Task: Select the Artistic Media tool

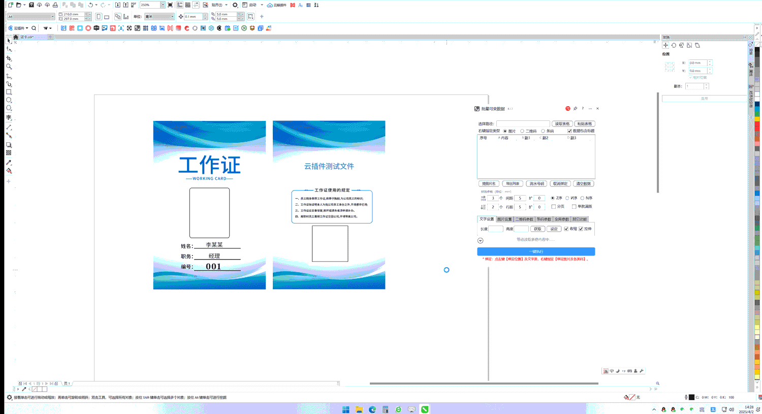Action: (9, 84)
